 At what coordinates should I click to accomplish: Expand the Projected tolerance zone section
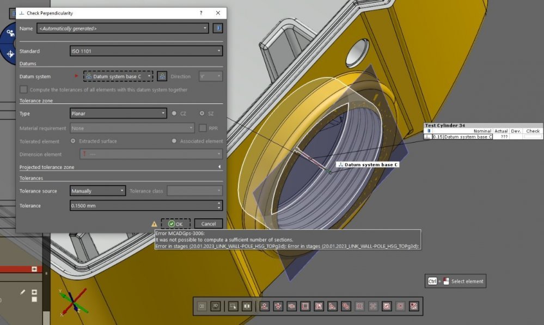click(x=219, y=167)
